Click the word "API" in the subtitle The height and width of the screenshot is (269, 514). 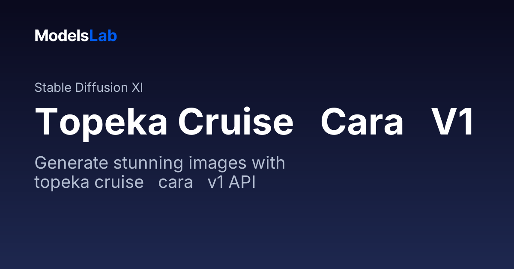242,183
